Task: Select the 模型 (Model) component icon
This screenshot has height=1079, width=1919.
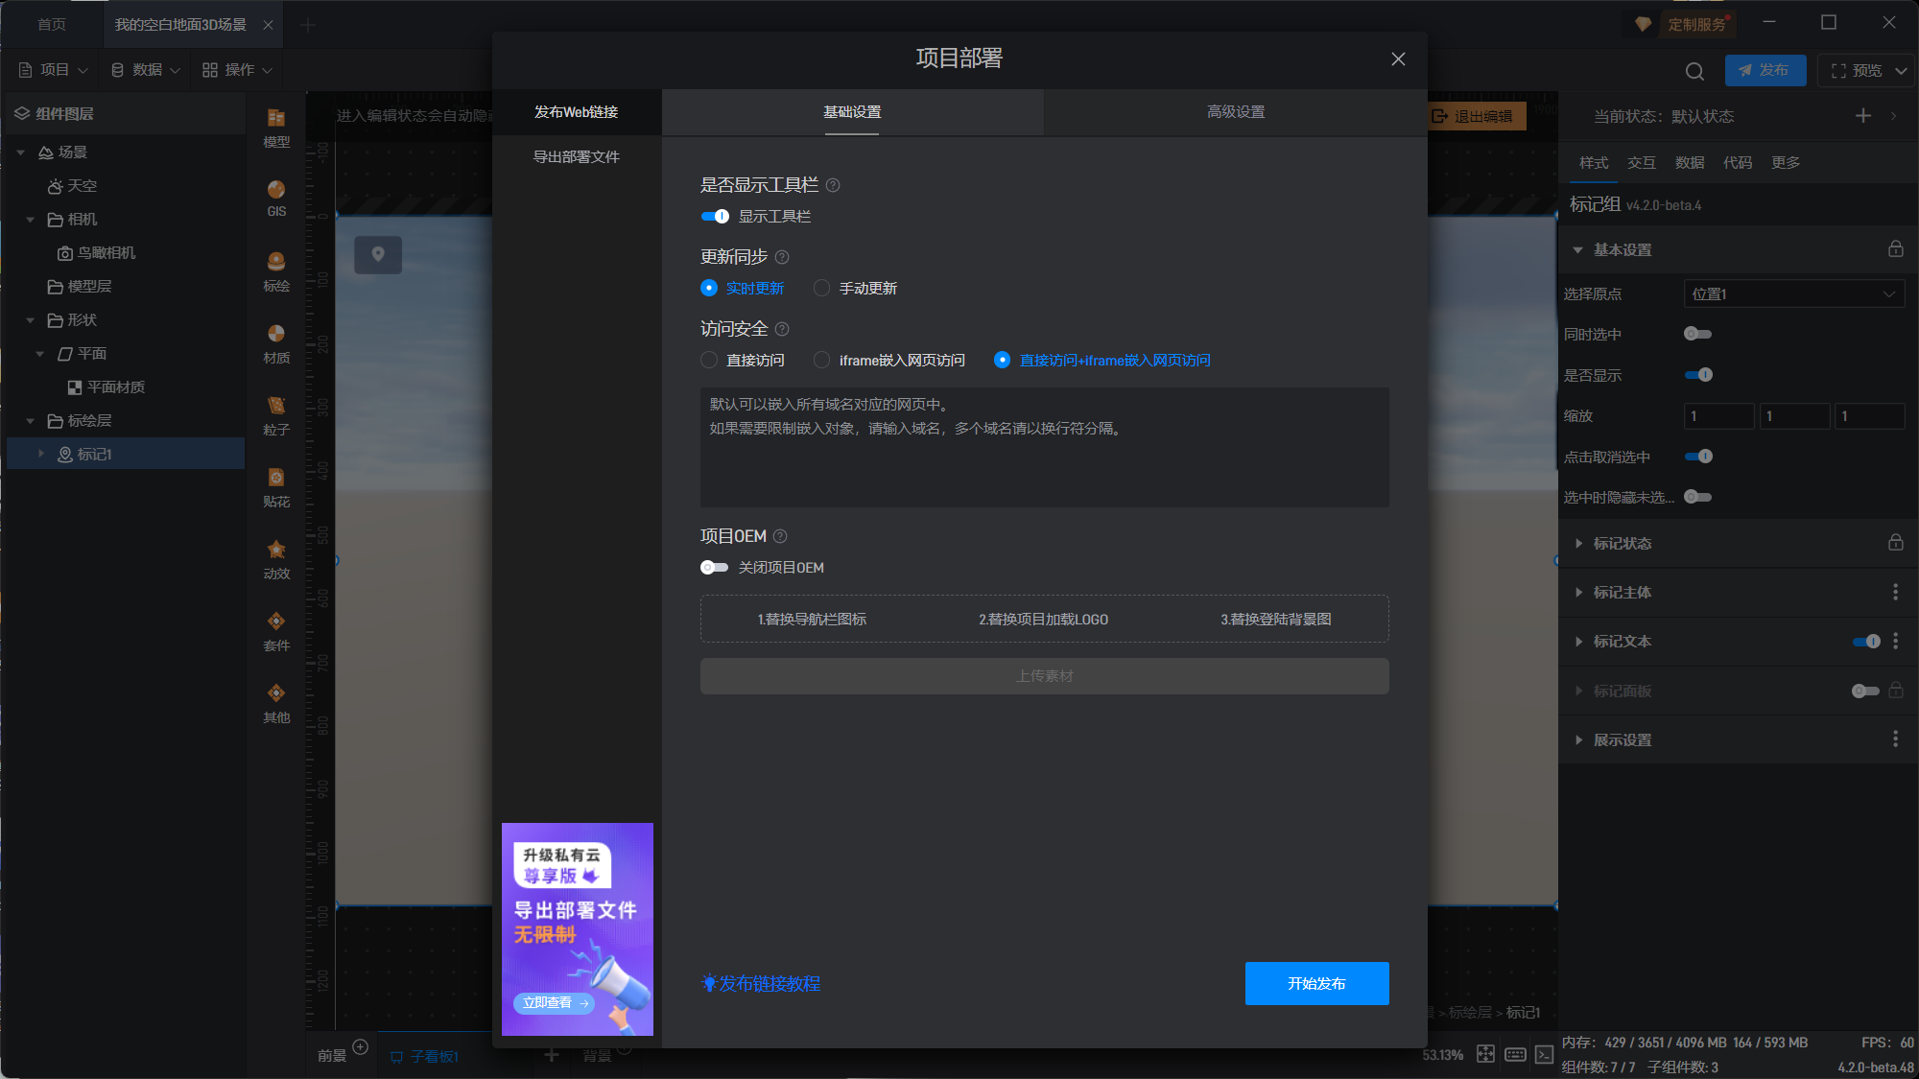Action: [276, 127]
